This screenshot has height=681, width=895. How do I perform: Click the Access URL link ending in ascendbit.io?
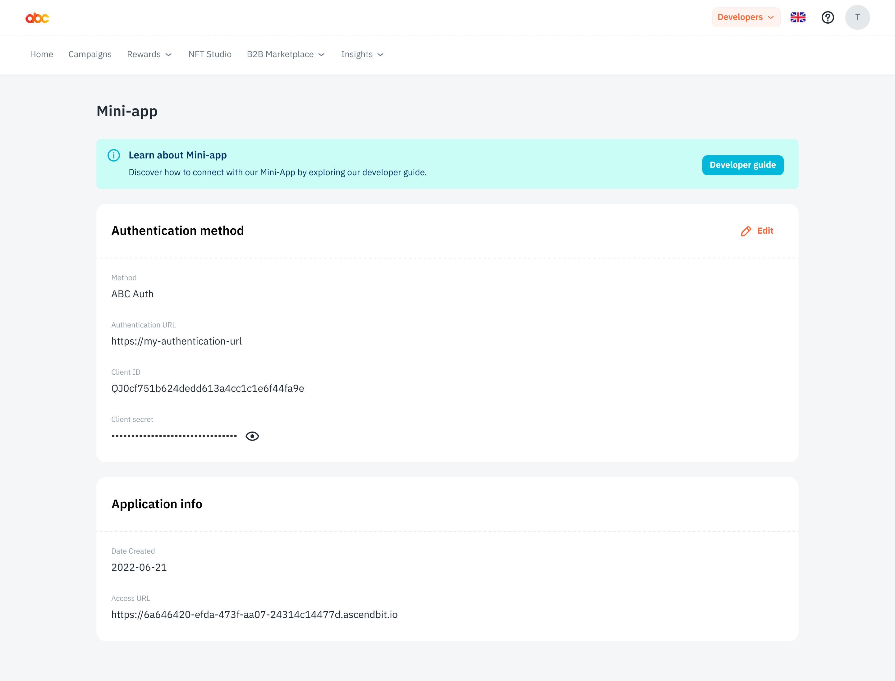254,615
